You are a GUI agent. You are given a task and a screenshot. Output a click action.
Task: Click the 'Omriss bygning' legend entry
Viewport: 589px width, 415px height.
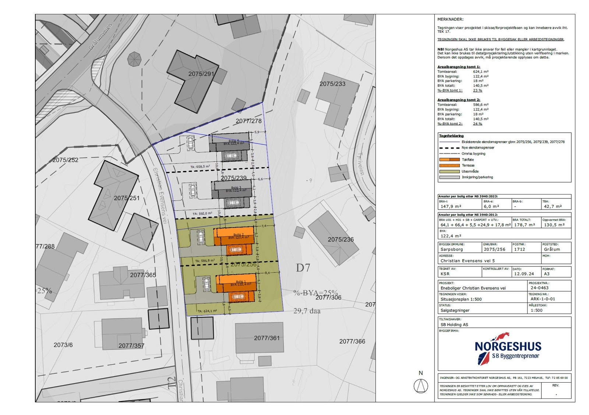point(473,154)
